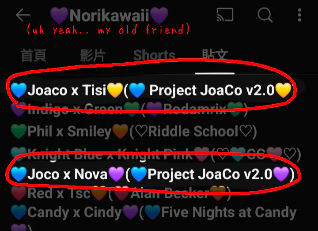Tap the purple heart after Nova
The height and width of the screenshot is (231, 318).
coord(116,174)
